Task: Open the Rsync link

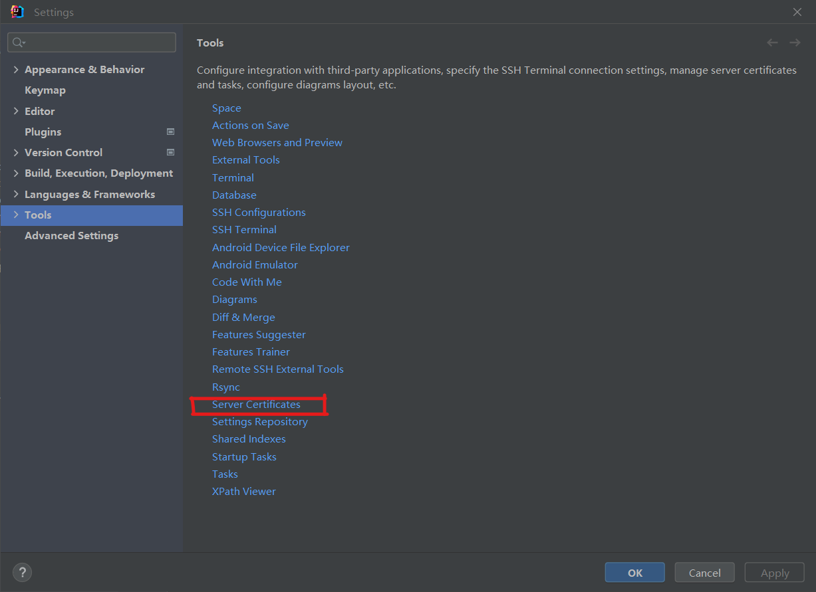Action: tap(226, 387)
